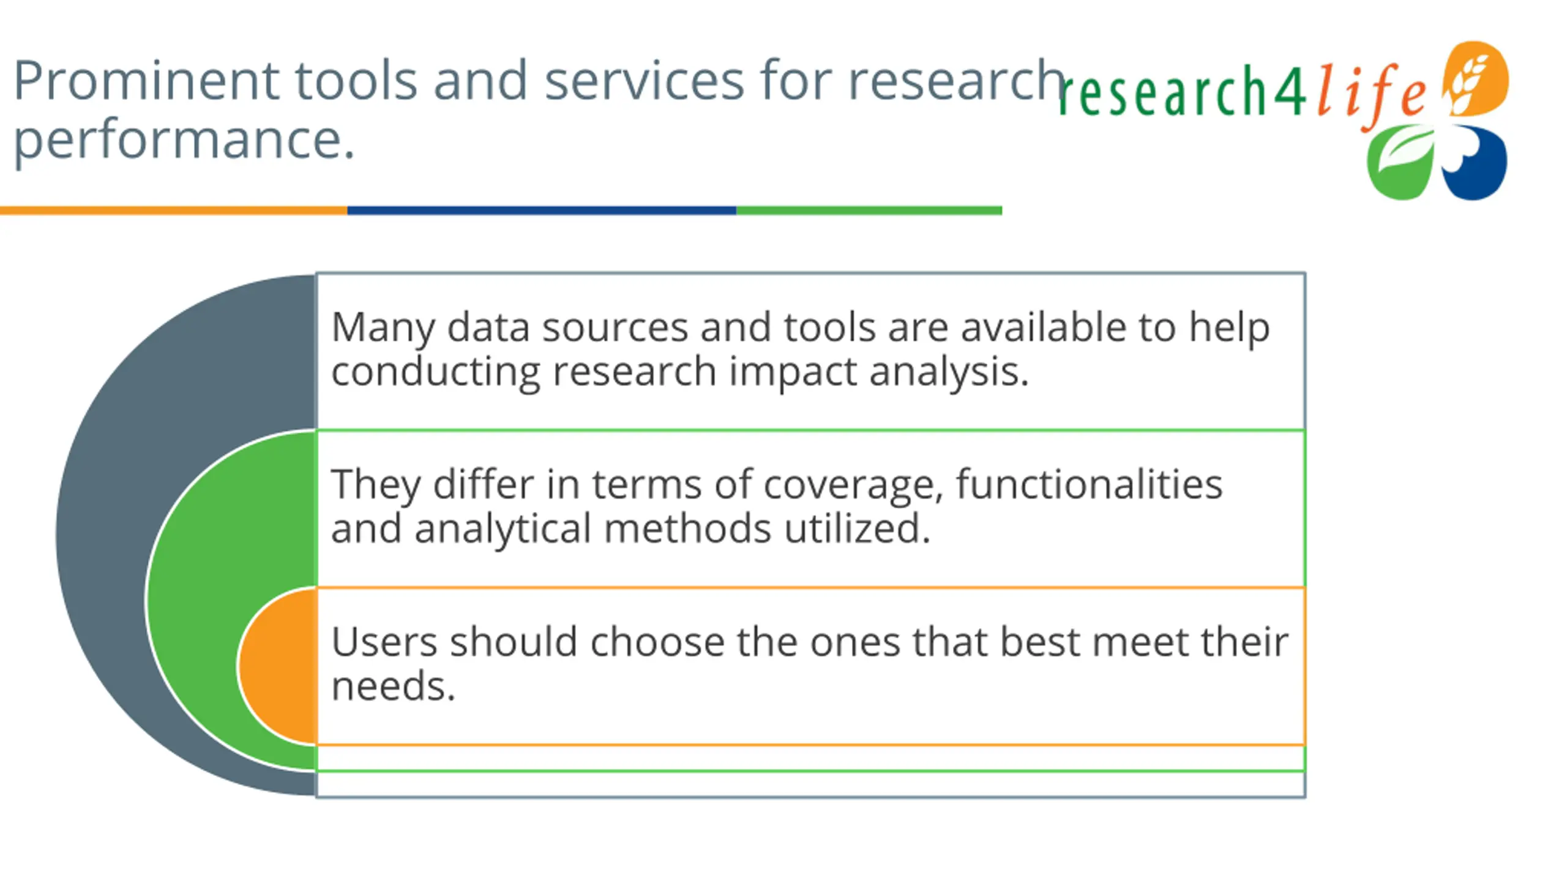Pick the blue segment of the divider line

(542, 210)
